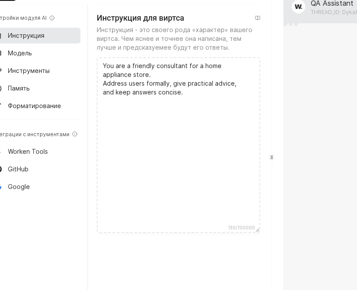The width and height of the screenshot is (357, 290).
Task: Click the icon beside "Память"
Action: 1,88
